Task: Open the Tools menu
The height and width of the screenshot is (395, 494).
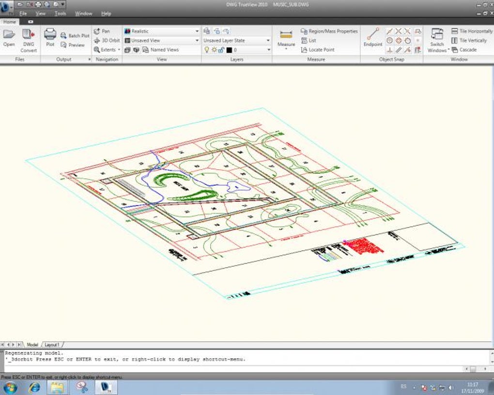Action: tap(60, 14)
